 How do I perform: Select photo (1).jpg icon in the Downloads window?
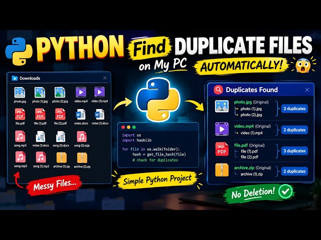tap(40, 92)
